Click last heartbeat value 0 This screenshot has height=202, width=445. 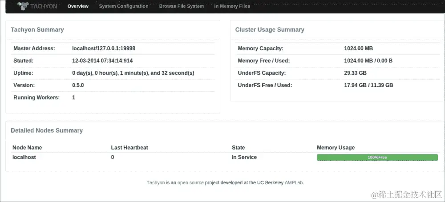(113, 157)
